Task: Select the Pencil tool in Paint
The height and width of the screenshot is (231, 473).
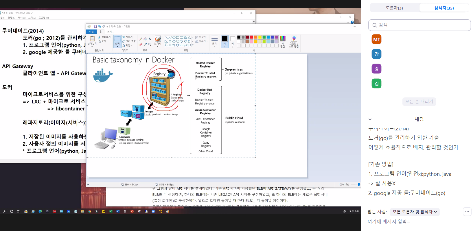Action: point(141,39)
